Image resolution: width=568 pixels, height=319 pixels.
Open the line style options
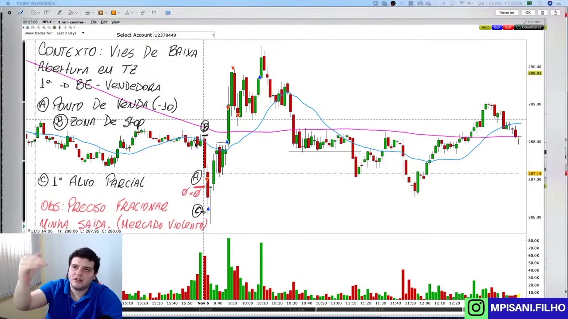(x=88, y=13)
